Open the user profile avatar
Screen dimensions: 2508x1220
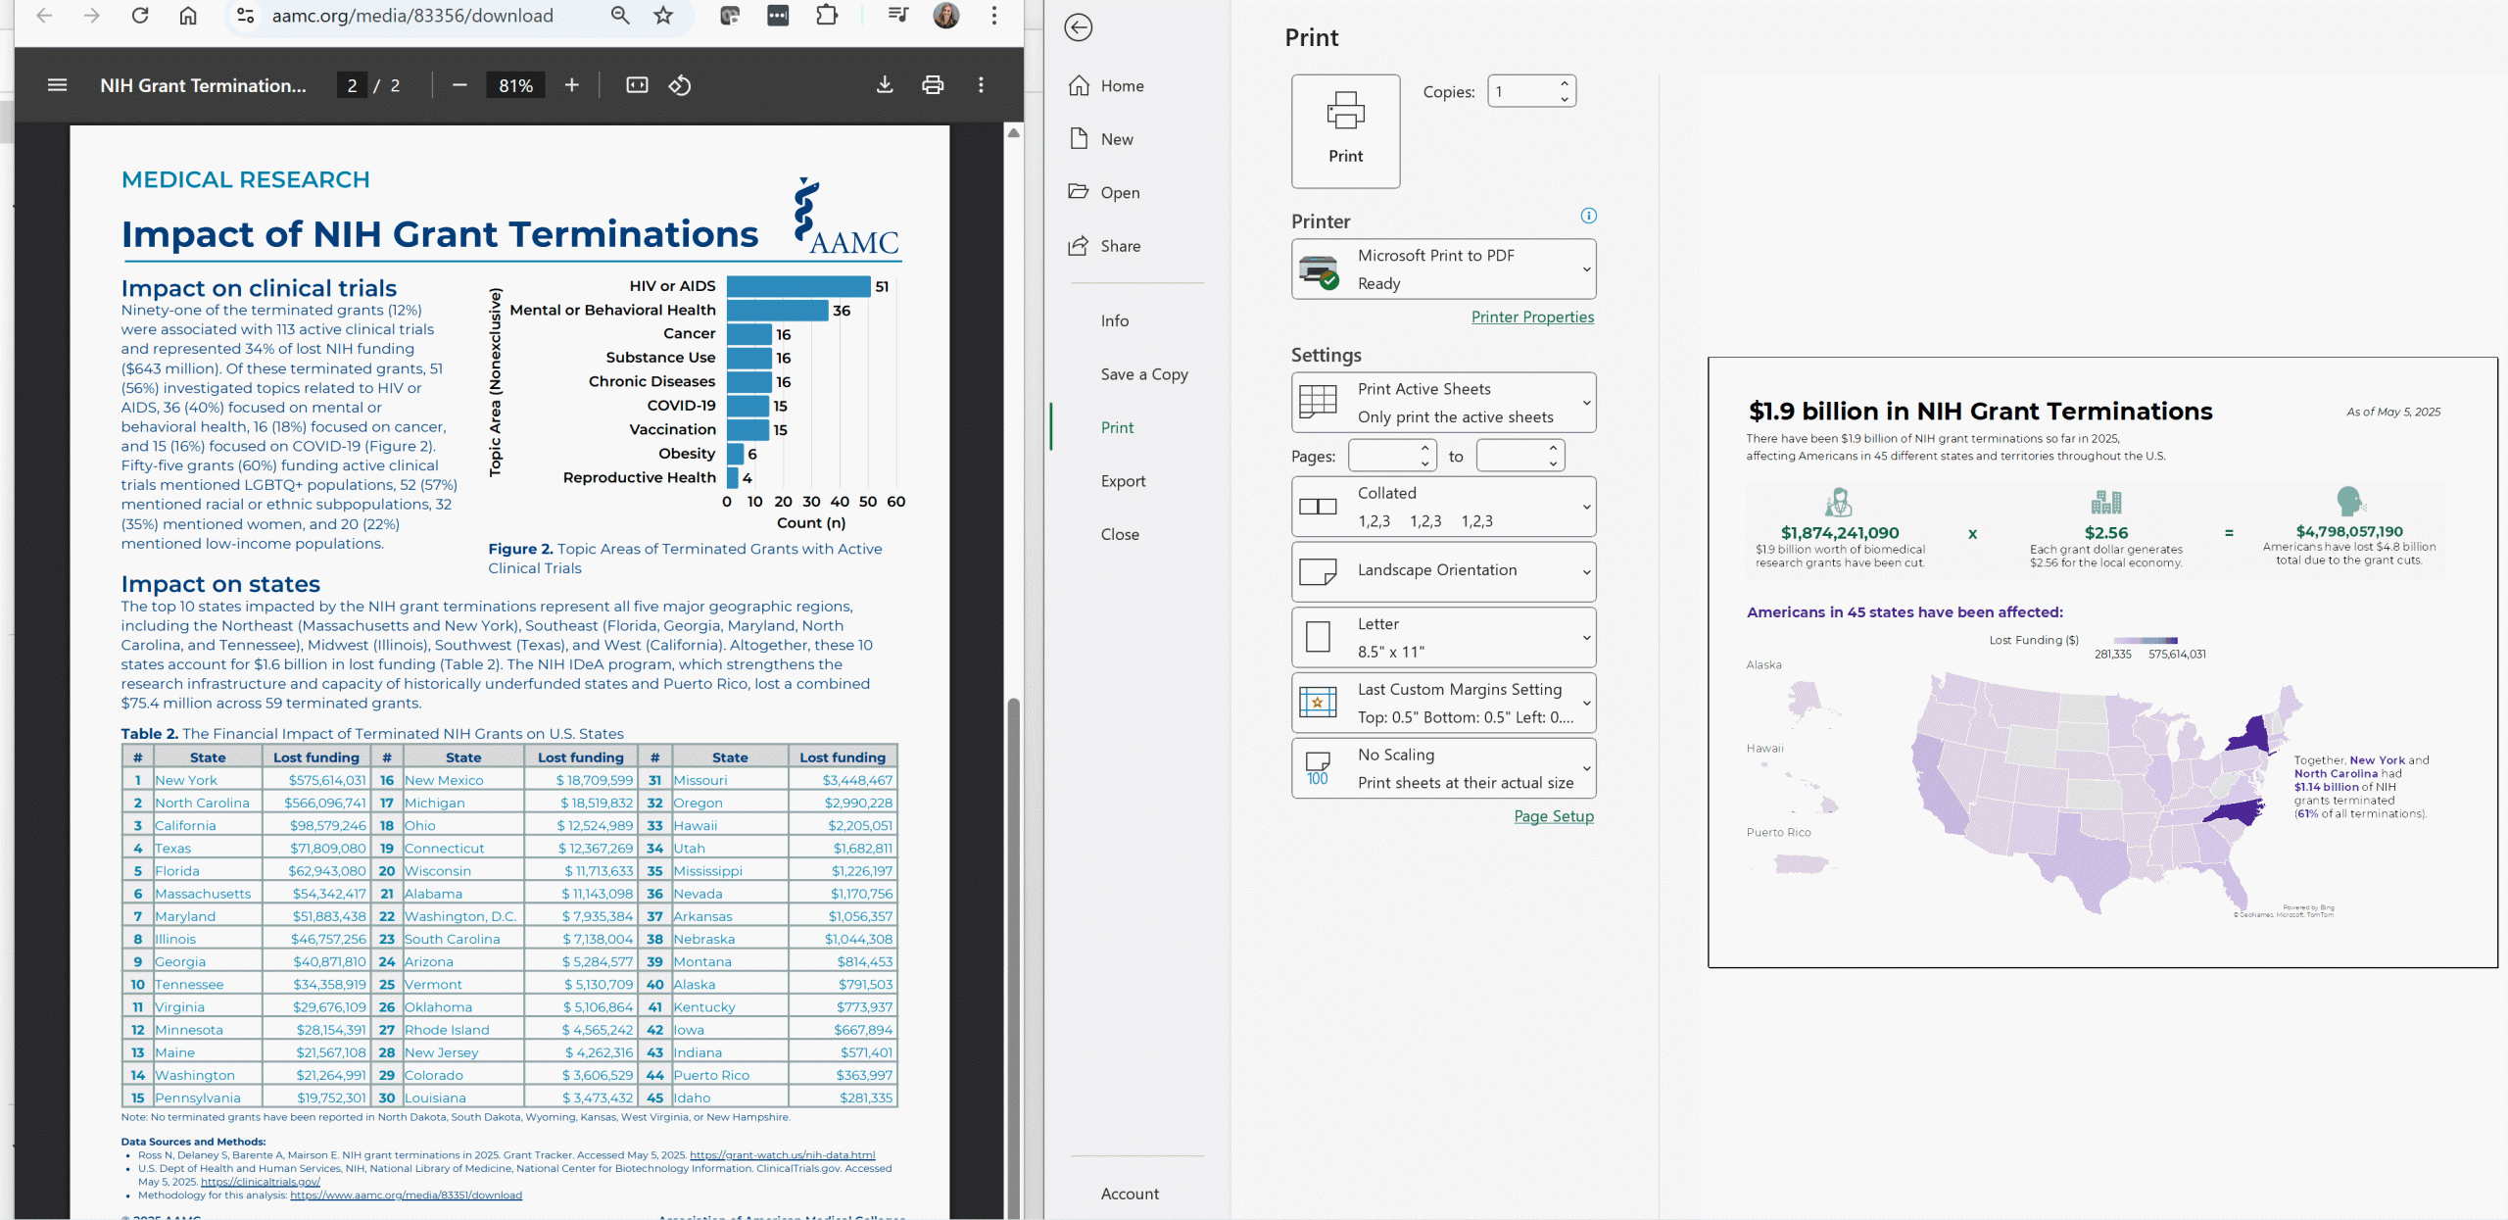[x=945, y=16]
